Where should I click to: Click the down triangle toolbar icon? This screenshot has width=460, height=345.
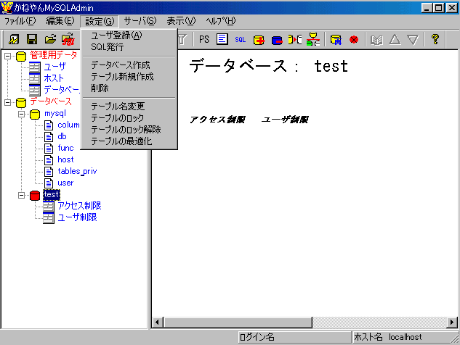(413, 40)
